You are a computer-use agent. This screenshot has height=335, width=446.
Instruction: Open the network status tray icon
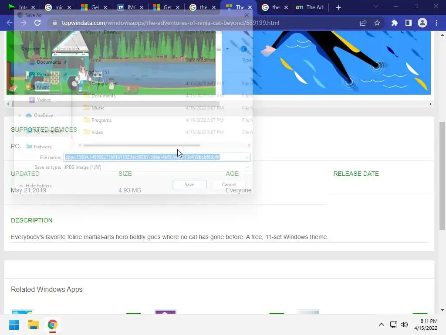click(393, 325)
